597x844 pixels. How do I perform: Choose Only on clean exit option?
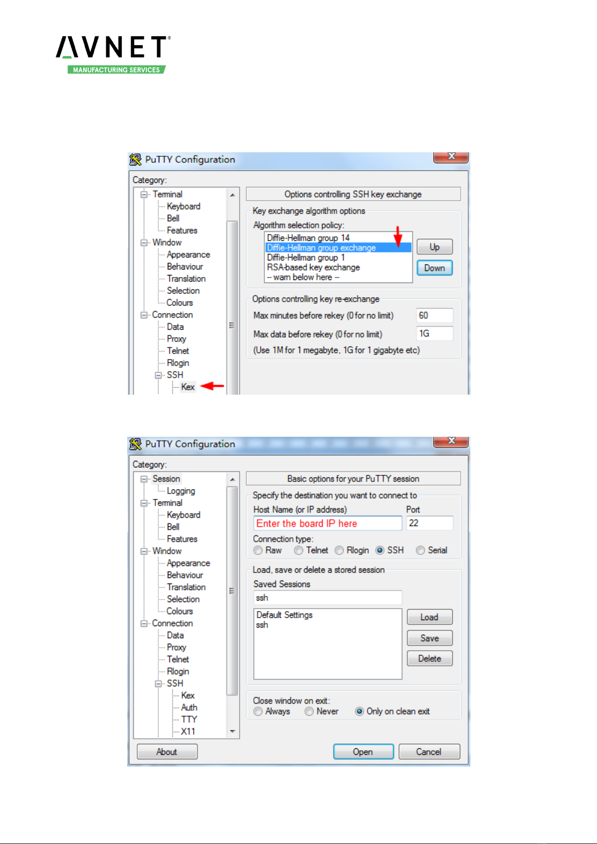click(x=359, y=711)
